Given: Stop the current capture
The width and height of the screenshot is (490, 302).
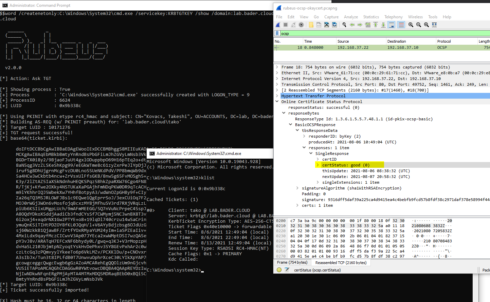Looking at the screenshot, I should click(286, 24).
